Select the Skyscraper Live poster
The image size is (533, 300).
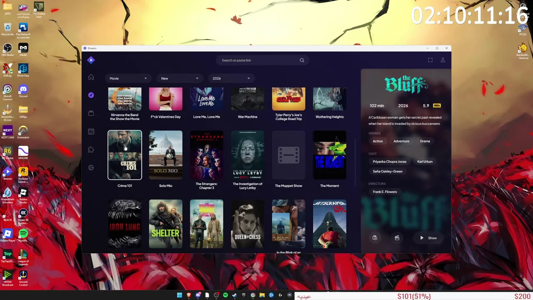[329, 224]
